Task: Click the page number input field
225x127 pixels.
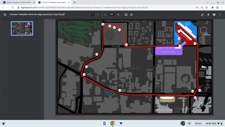Action: tap(93, 14)
